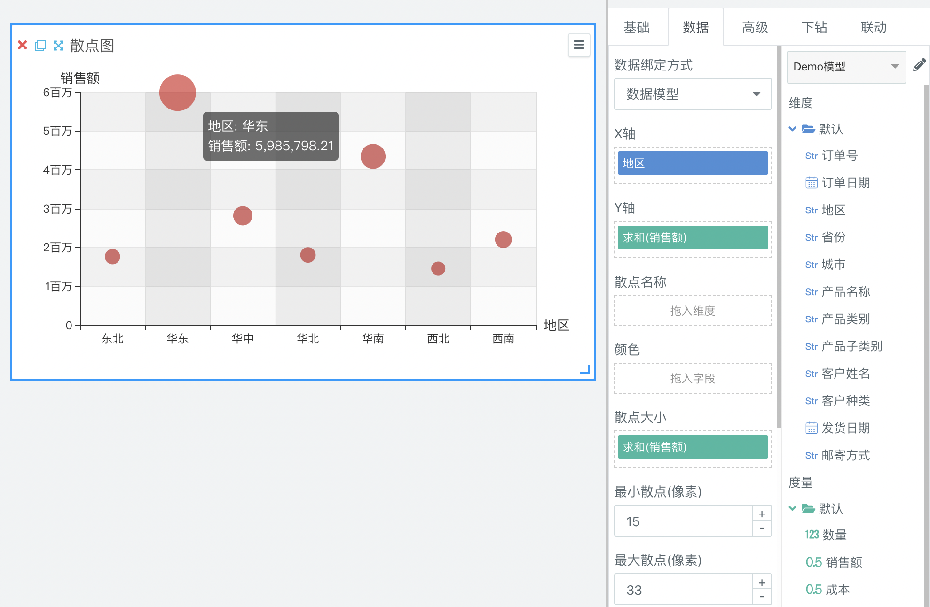930x607 pixels.
Task: Click the 订单日期 calendar icon
Action: 812,183
